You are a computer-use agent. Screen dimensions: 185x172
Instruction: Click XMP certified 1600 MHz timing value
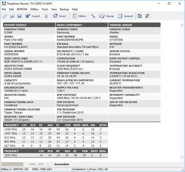click(x=79, y=98)
